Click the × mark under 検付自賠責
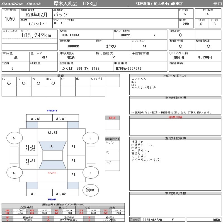 (114, 57)
